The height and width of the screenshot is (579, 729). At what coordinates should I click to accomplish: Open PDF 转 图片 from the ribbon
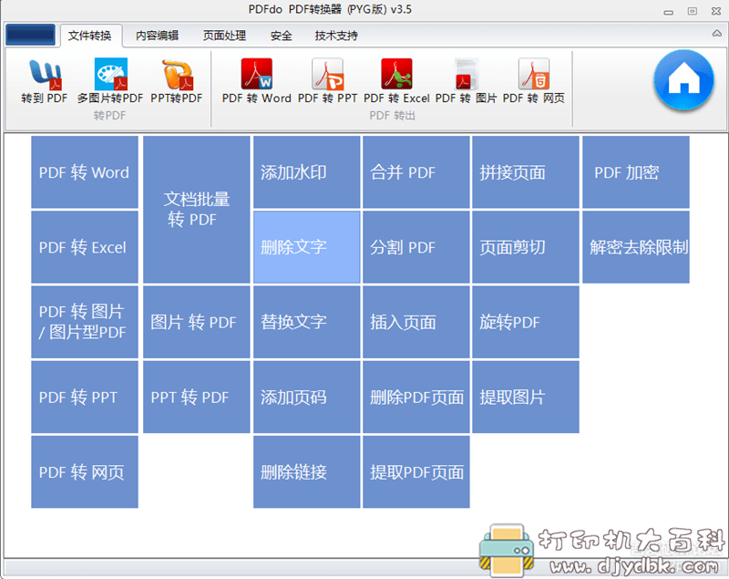tap(467, 80)
